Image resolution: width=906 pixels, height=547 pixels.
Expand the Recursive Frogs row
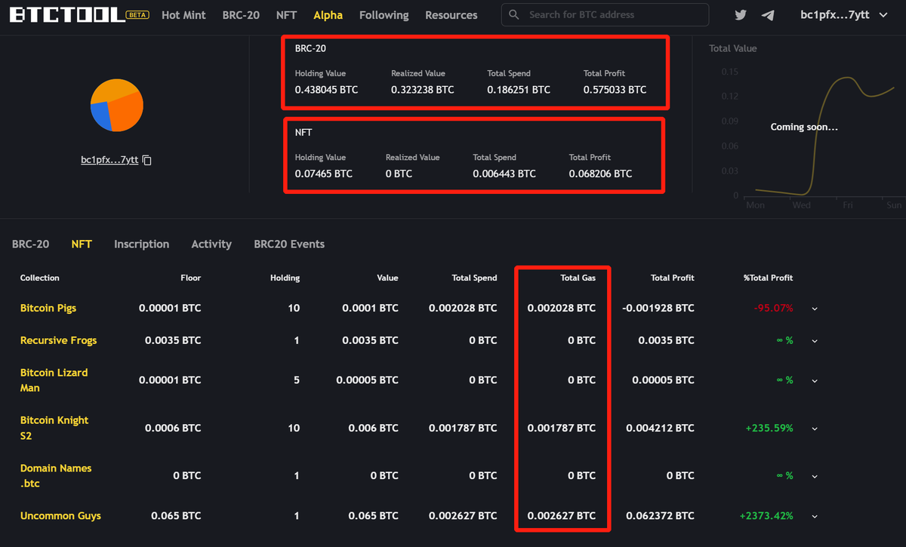pos(815,341)
